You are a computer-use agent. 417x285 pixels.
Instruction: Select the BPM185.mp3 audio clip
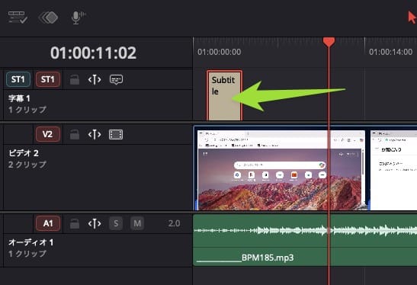305,240
